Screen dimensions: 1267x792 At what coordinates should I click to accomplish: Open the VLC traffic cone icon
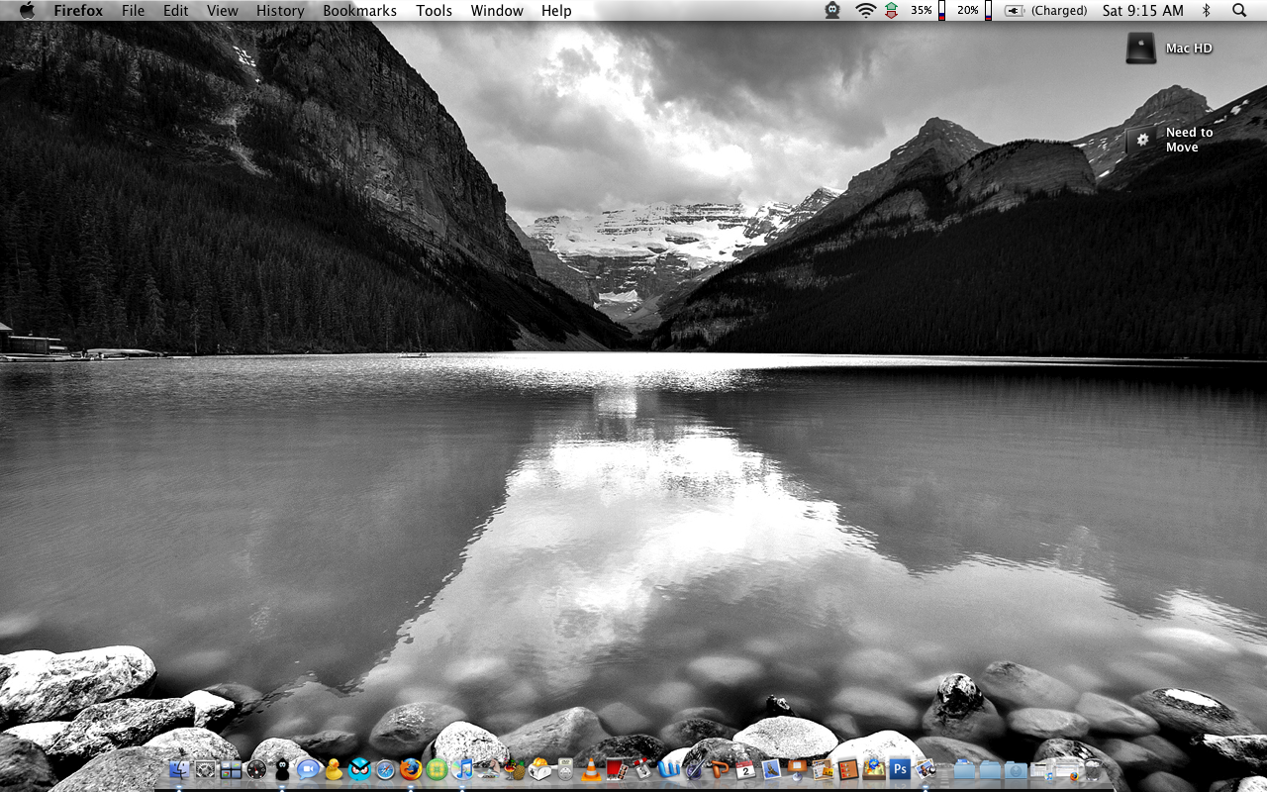click(591, 769)
